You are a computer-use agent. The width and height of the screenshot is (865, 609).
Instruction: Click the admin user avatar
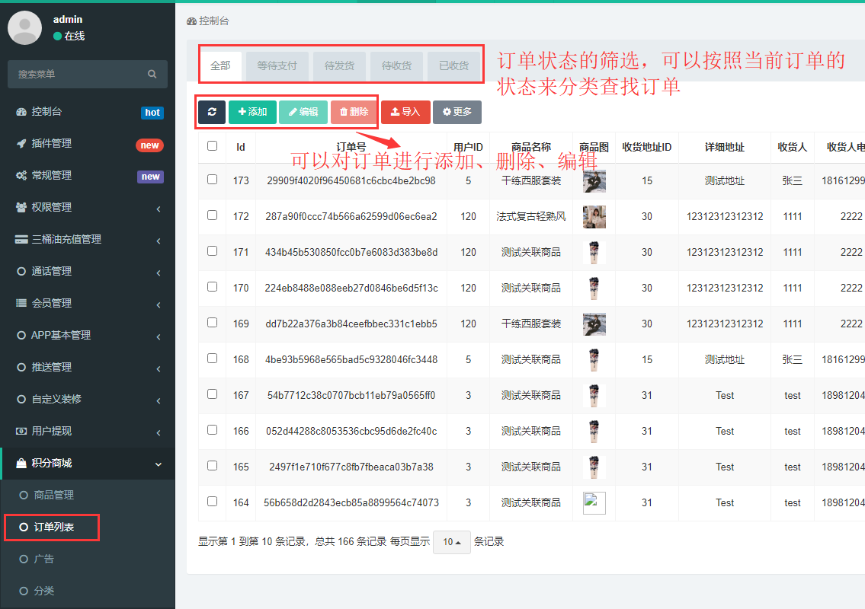(x=25, y=28)
